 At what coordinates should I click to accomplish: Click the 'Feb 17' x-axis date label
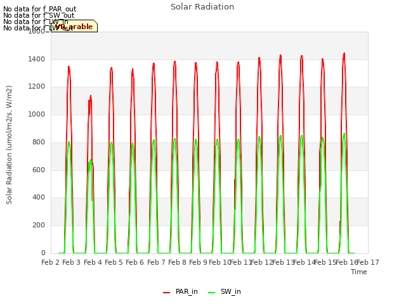tap(368, 262)
